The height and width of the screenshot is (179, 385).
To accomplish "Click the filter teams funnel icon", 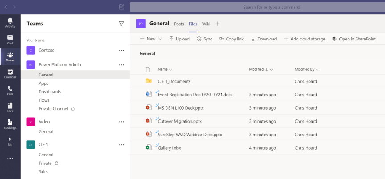I will 121,24.
